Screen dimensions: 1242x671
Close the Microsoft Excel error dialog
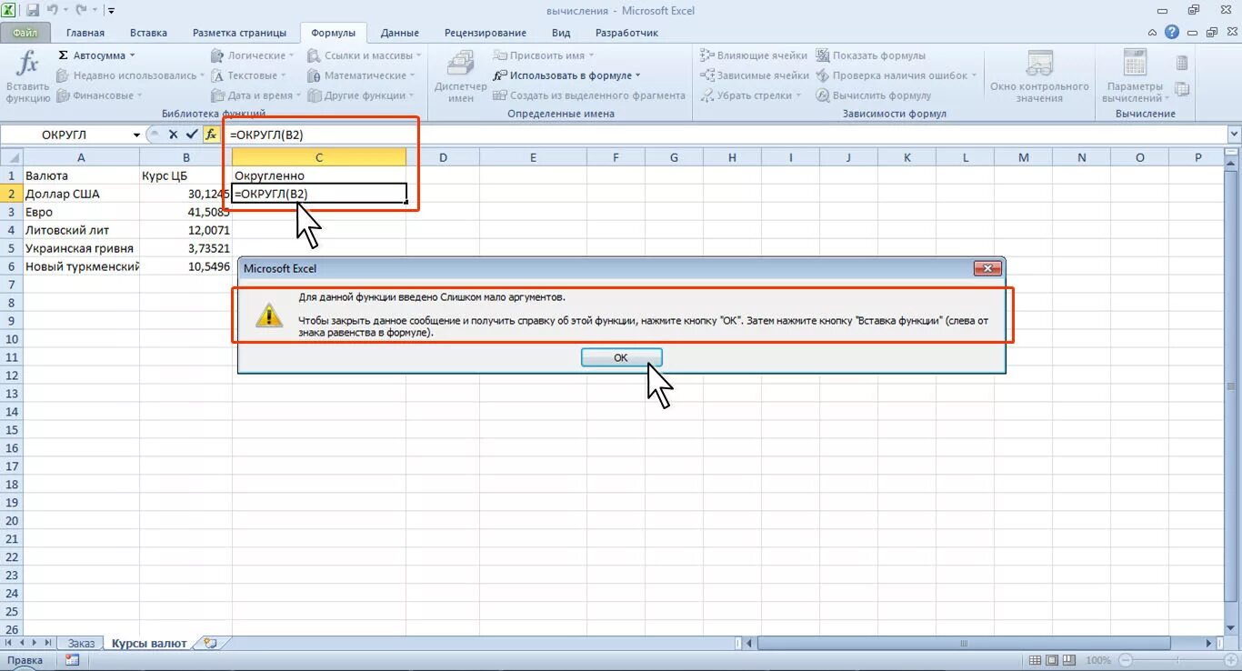pos(987,268)
